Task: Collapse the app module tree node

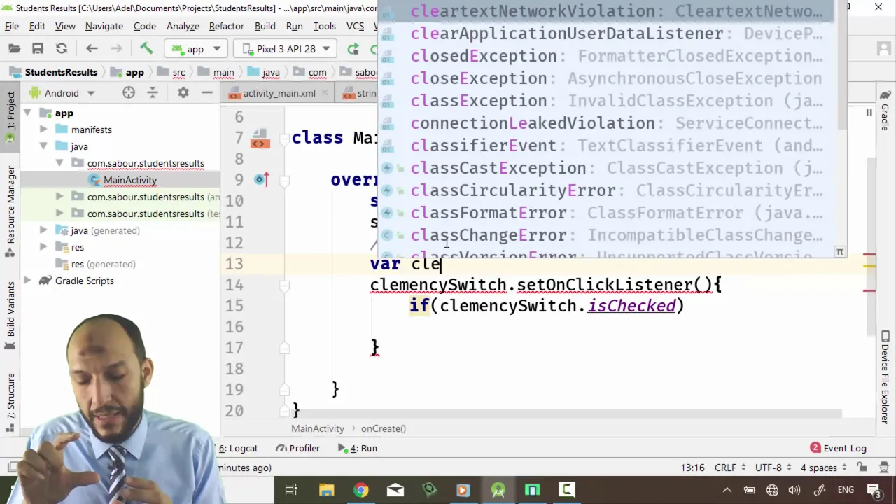Action: (x=27, y=113)
